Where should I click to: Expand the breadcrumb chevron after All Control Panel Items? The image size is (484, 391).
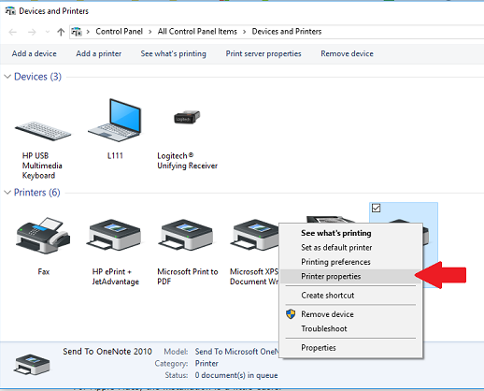245,32
